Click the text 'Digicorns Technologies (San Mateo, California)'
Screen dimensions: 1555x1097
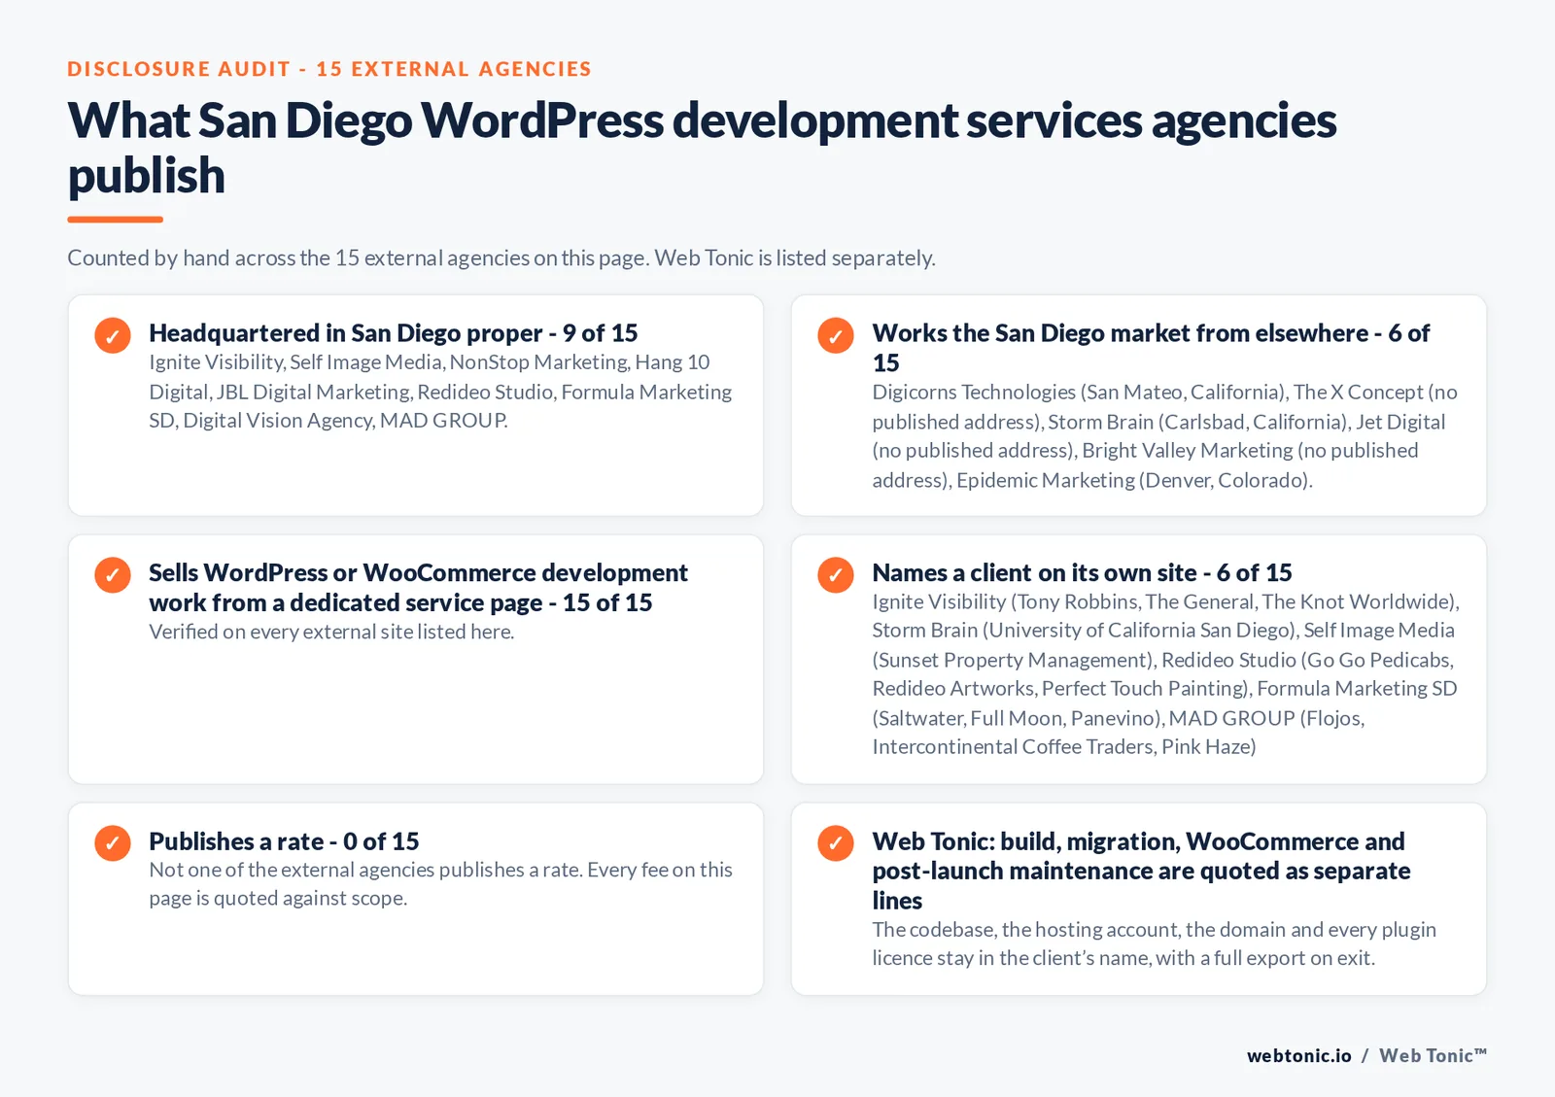pos(1079,393)
